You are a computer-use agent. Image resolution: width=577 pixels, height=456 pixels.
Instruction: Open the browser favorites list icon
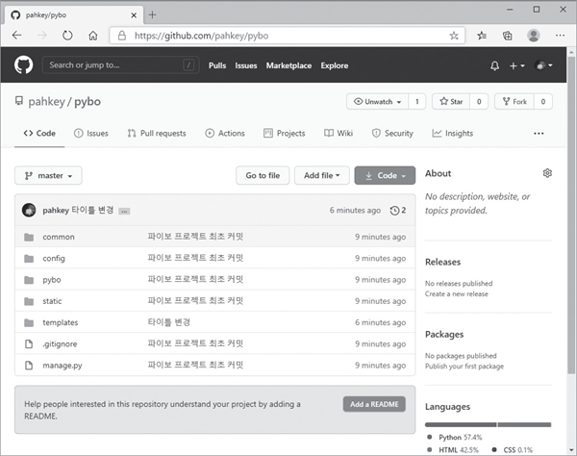482,36
